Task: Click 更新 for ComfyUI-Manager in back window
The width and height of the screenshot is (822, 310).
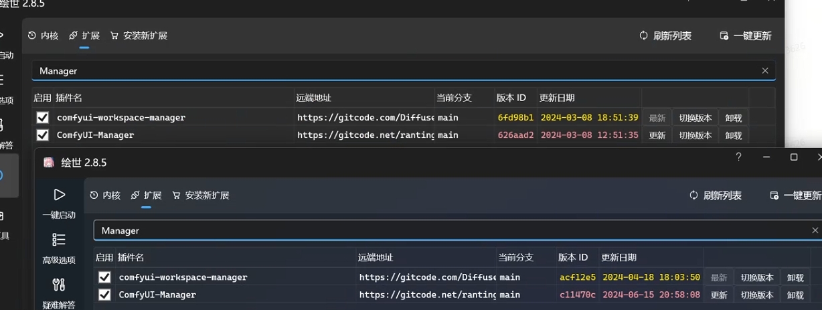Action: pyautogui.click(x=657, y=135)
